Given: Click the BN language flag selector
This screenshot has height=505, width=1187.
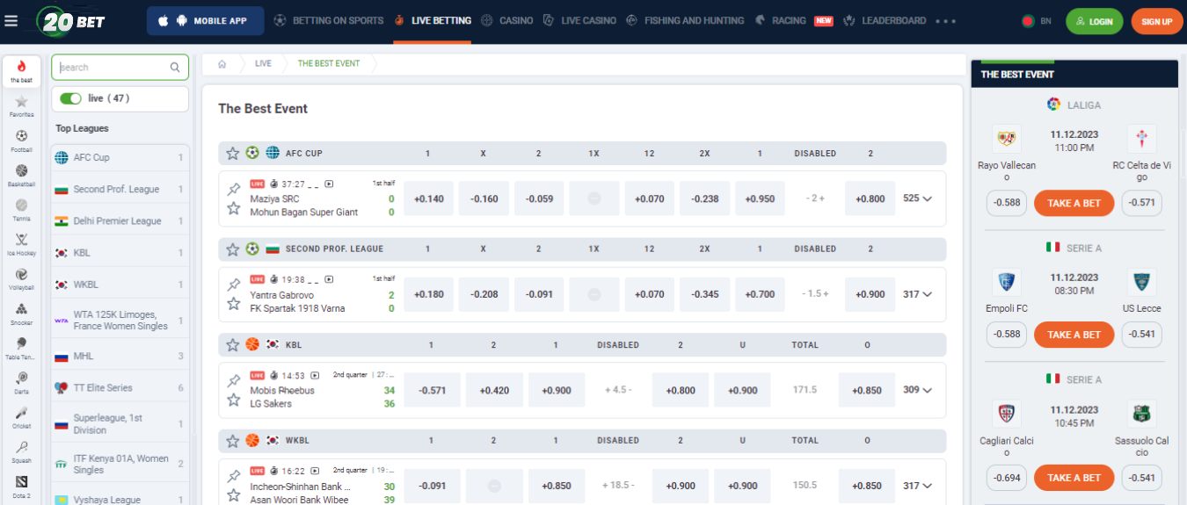Looking at the screenshot, I should point(1038,21).
